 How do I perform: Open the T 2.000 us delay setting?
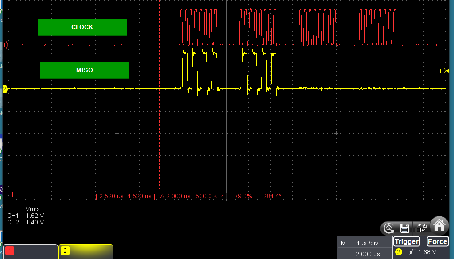pos(363,254)
